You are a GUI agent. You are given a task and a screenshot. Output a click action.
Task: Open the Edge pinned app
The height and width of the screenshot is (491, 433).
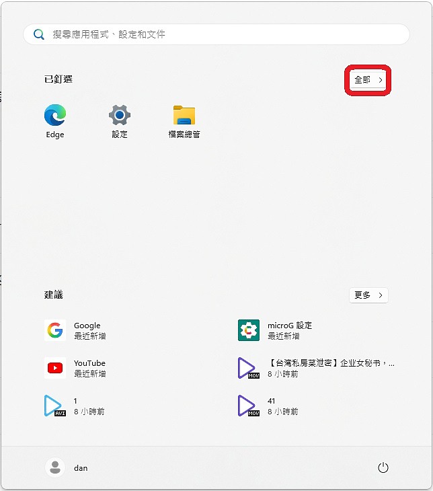55,121
